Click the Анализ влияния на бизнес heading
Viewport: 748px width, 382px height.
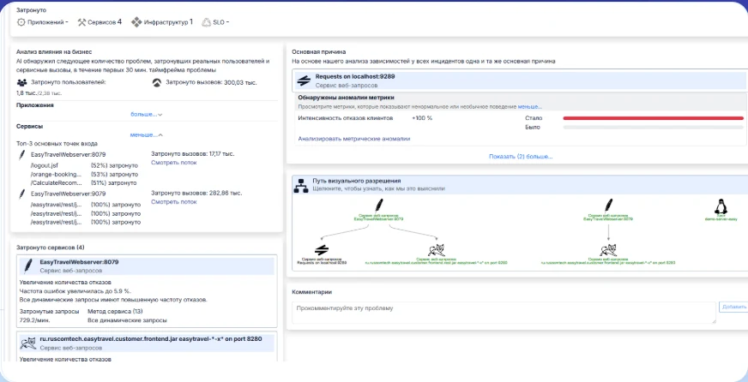[54, 51]
